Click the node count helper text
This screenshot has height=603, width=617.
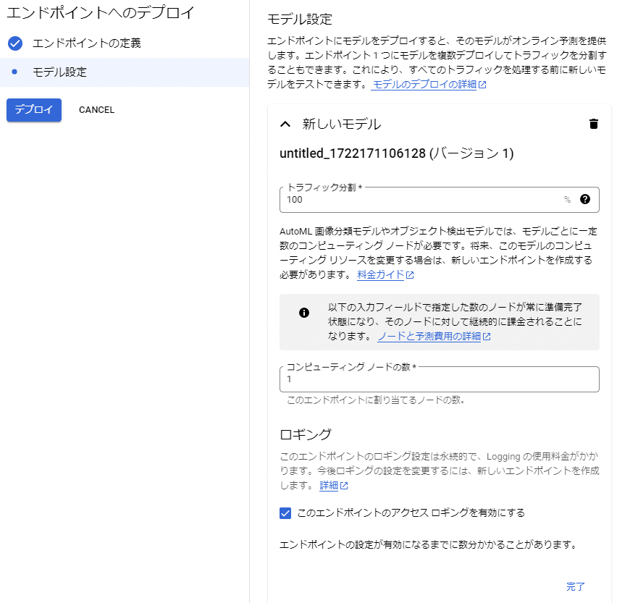click(376, 400)
